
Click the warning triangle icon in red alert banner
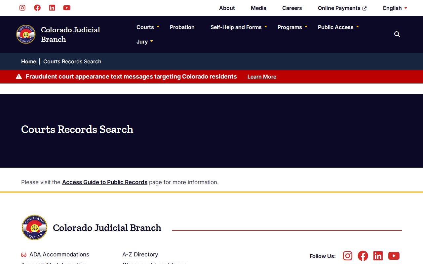[19, 77]
